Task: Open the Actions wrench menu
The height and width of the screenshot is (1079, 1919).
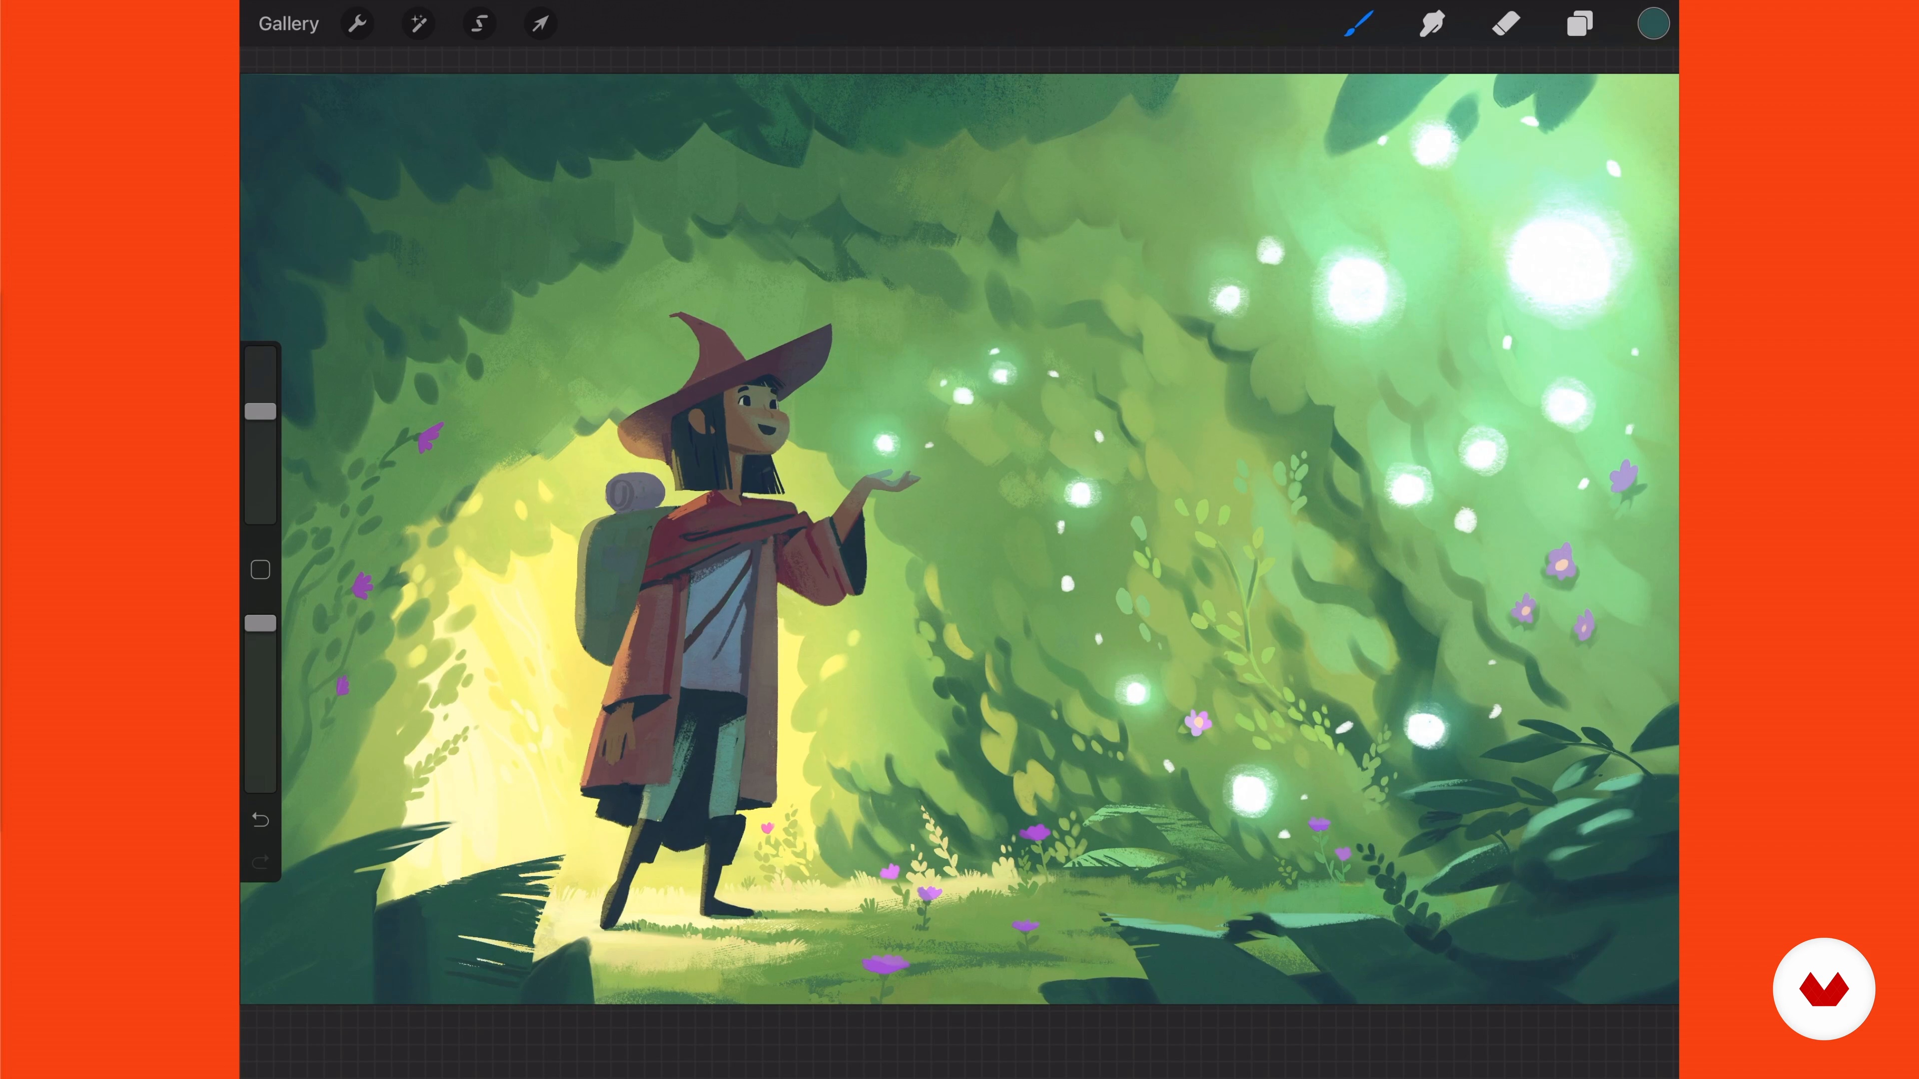Action: point(358,24)
